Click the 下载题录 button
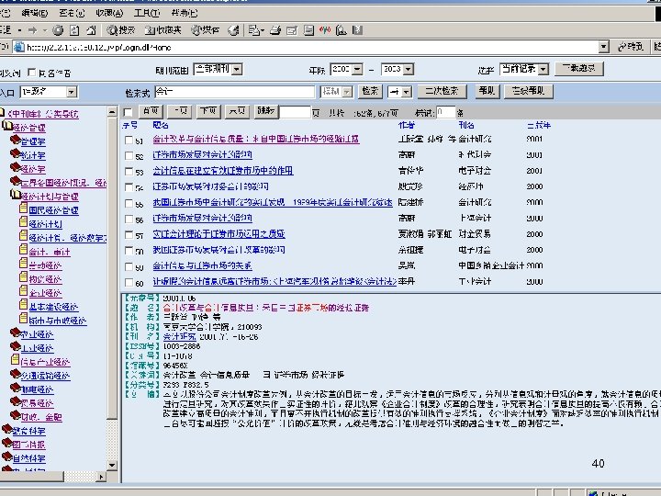Image resolution: width=661 pixels, height=496 pixels. tap(579, 68)
